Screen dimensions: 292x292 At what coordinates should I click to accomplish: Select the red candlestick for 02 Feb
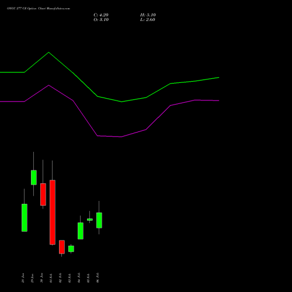click(x=62, y=247)
